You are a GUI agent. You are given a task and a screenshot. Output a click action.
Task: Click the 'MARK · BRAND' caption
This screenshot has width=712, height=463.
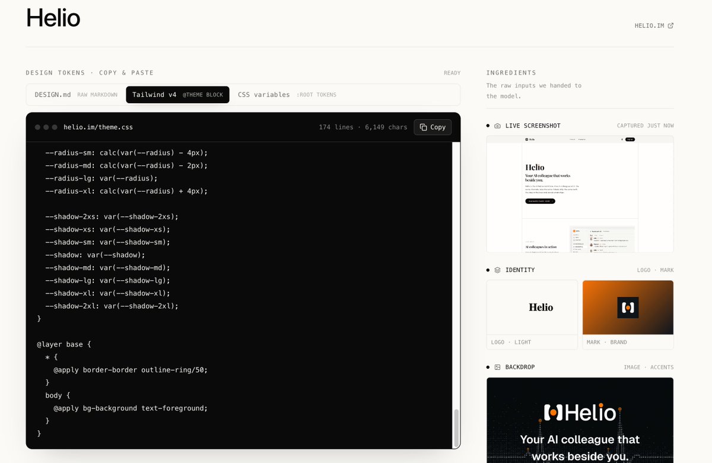tap(607, 342)
